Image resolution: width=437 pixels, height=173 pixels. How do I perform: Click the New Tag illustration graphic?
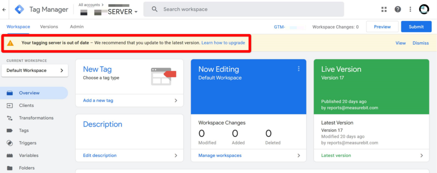pos(163,77)
